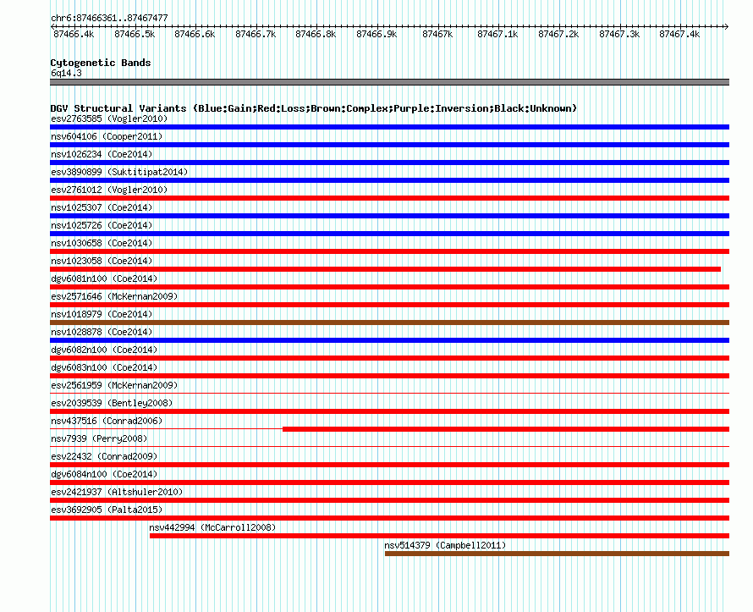This screenshot has width=753, height=612.
Task: Open the esv22432 (Conrad2009) label
Action: 104,456
